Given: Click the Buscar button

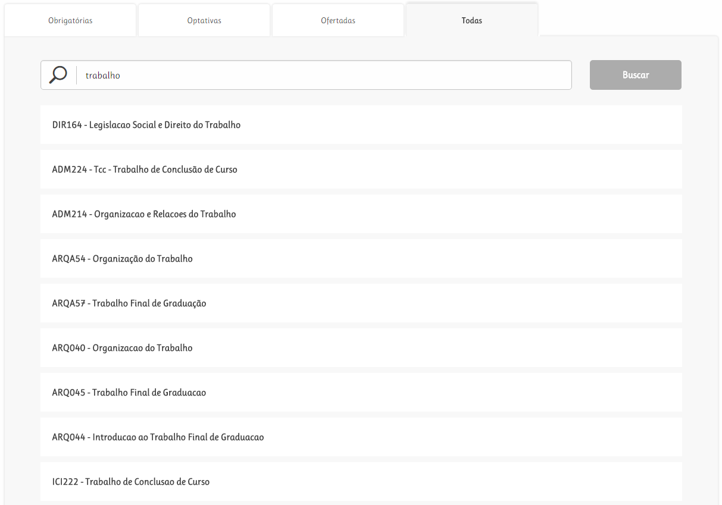Looking at the screenshot, I should [636, 75].
